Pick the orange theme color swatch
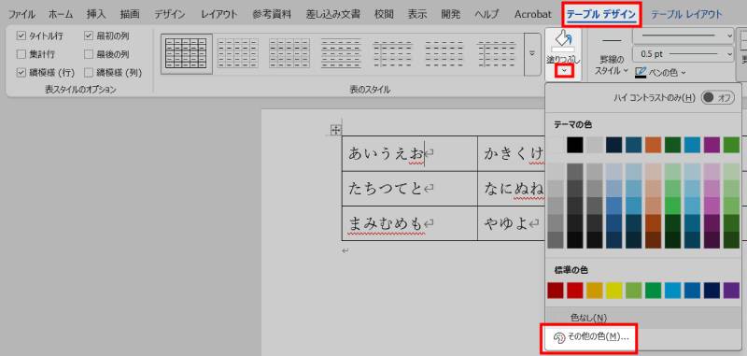This screenshot has height=356, width=747. pos(653,145)
